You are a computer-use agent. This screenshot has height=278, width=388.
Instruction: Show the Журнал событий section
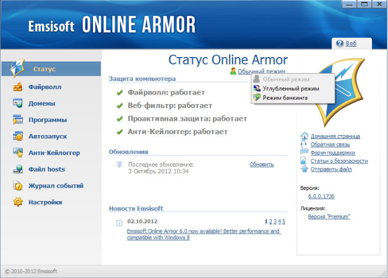click(x=56, y=186)
